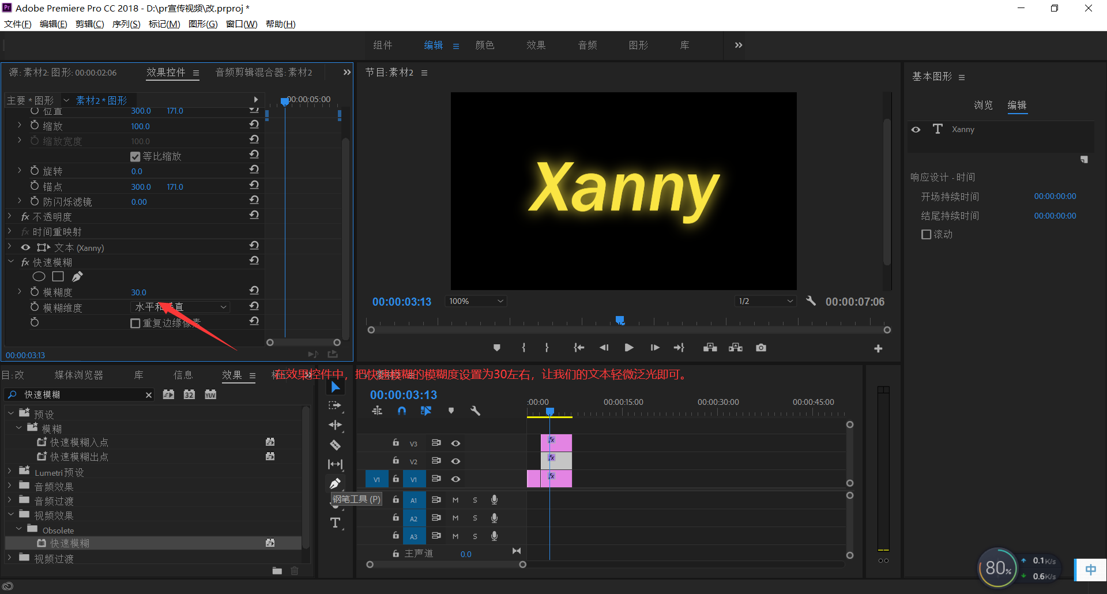
Task: Toggle V3 track output eye
Action: (x=455, y=443)
